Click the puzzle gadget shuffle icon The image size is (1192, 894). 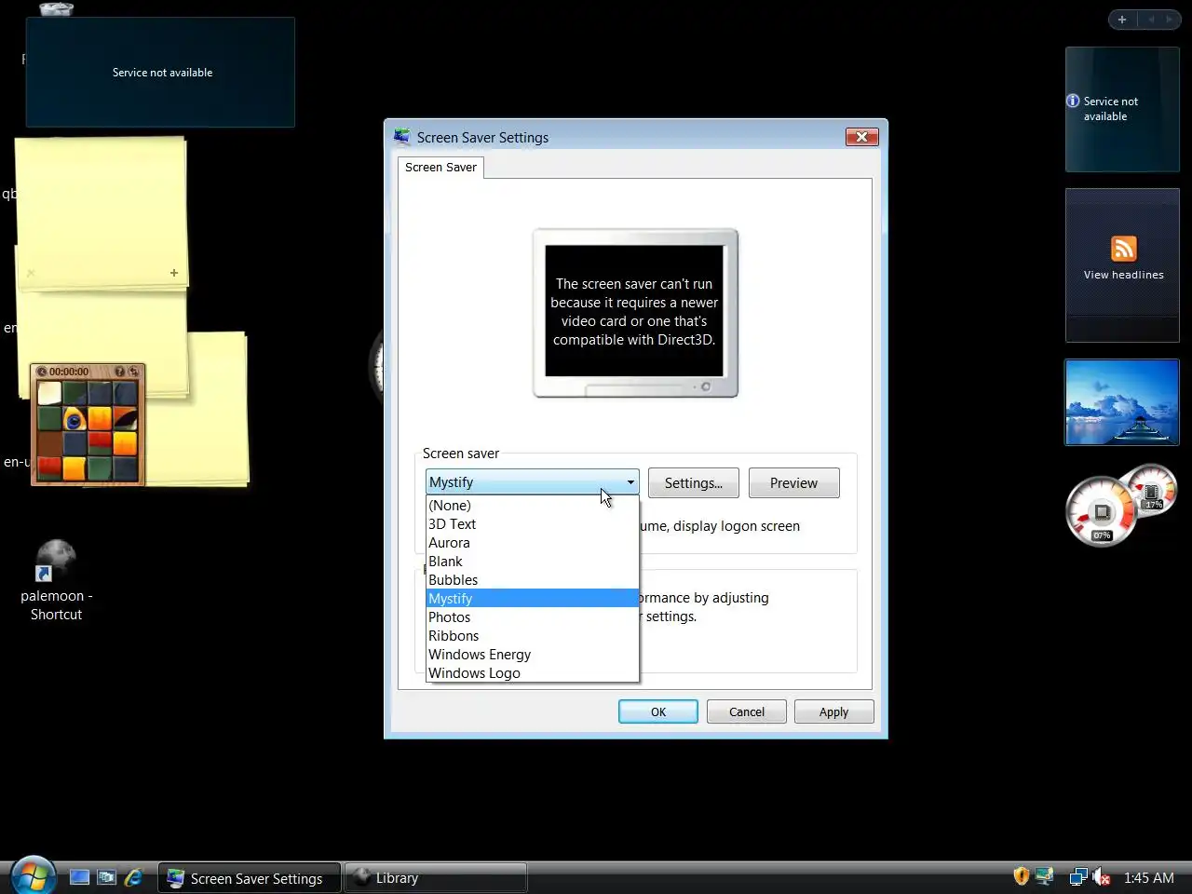[133, 372]
